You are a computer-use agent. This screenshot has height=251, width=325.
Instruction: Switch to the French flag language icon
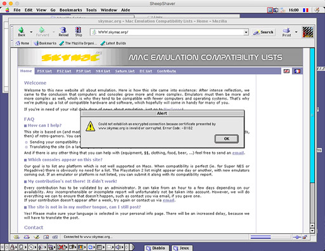pyautogui.click(x=297, y=71)
